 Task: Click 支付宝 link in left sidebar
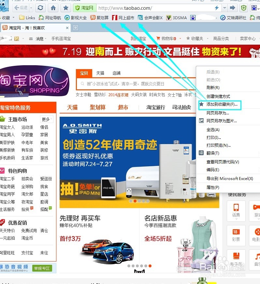point(27,253)
